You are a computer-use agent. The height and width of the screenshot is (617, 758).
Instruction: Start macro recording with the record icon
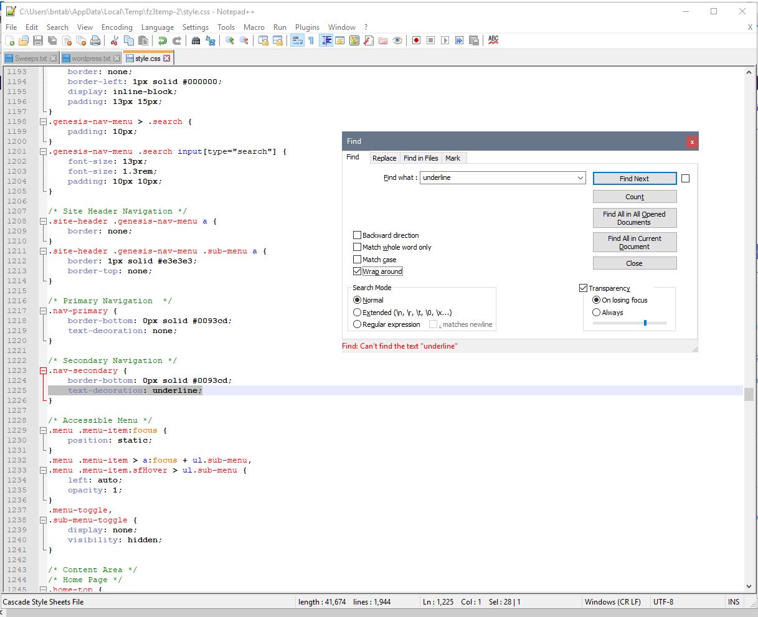coord(416,40)
